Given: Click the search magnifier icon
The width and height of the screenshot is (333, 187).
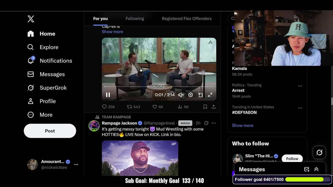Looking at the screenshot, I should tap(232, 18).
